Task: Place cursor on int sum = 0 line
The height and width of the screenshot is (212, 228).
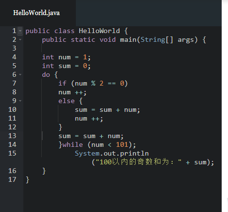Action: (x=66, y=66)
